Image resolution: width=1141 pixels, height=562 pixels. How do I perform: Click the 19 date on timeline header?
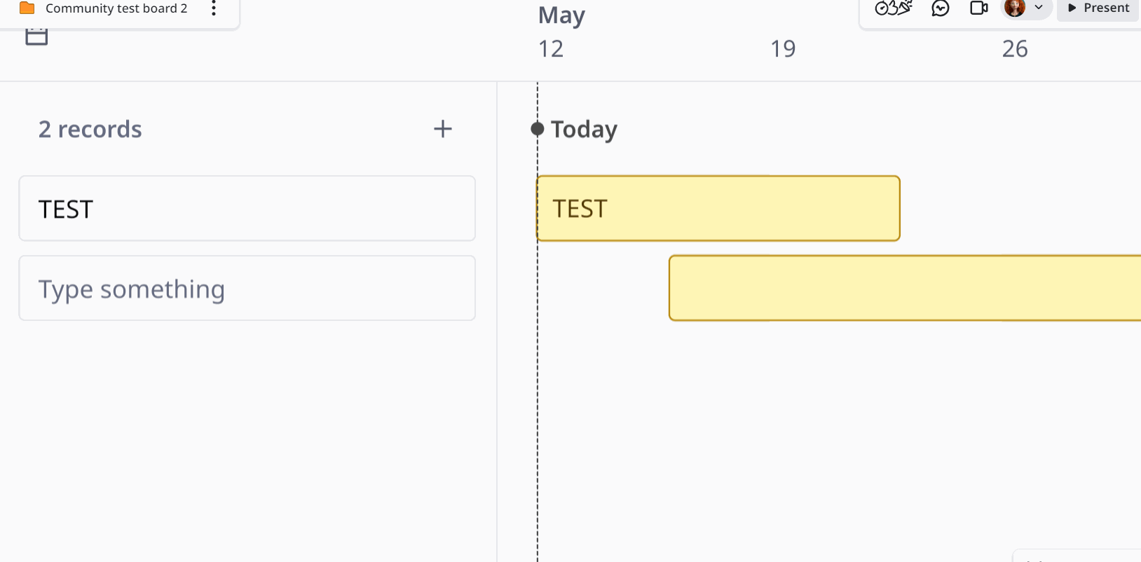[783, 49]
